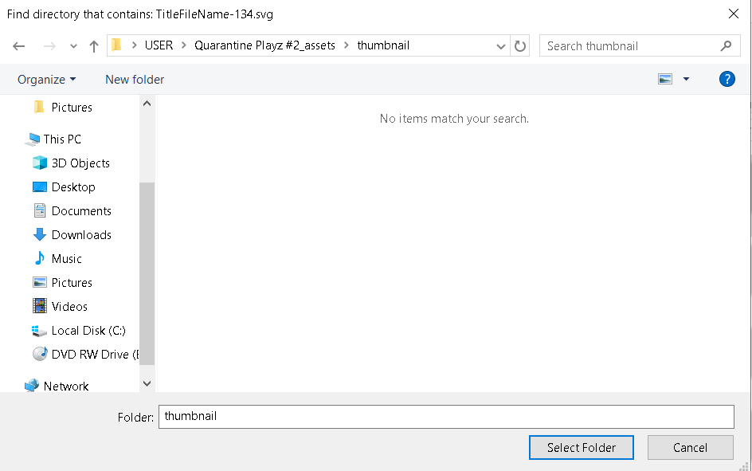Click the folder icon in address bar
Viewport: 752px width, 471px height.
pyautogui.click(x=116, y=45)
